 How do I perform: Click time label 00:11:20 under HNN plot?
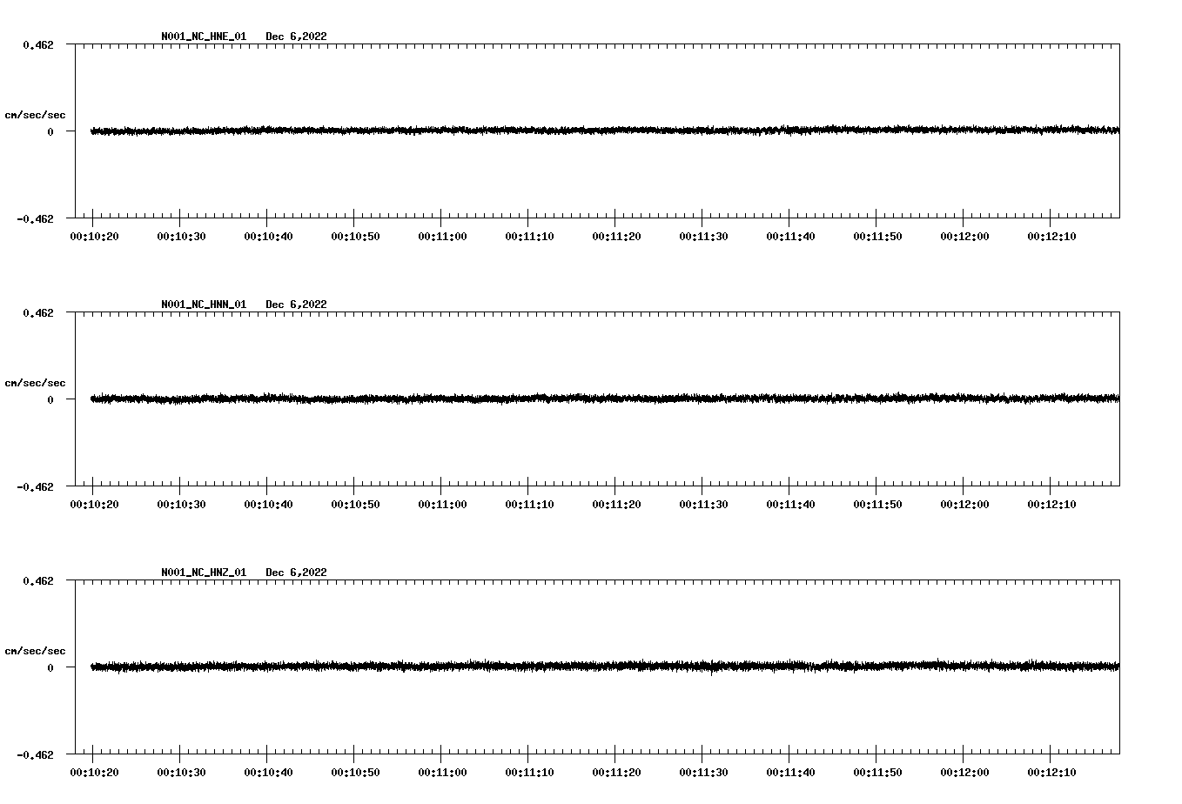click(x=616, y=505)
